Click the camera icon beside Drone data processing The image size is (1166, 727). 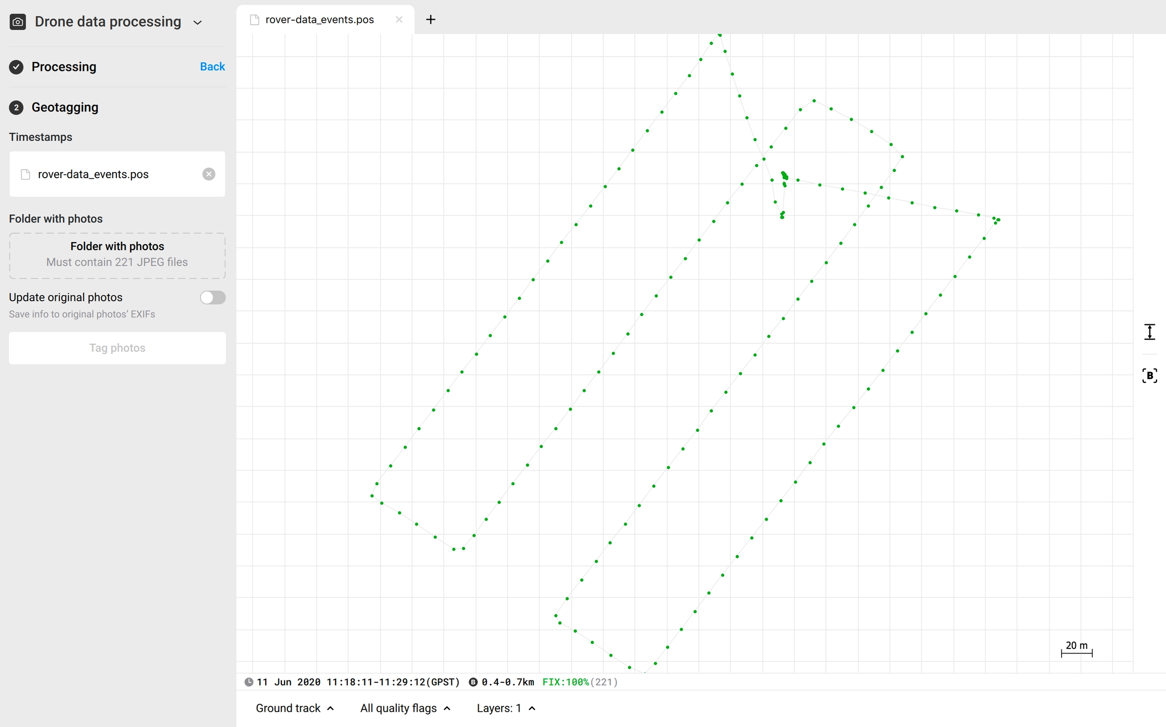18,22
